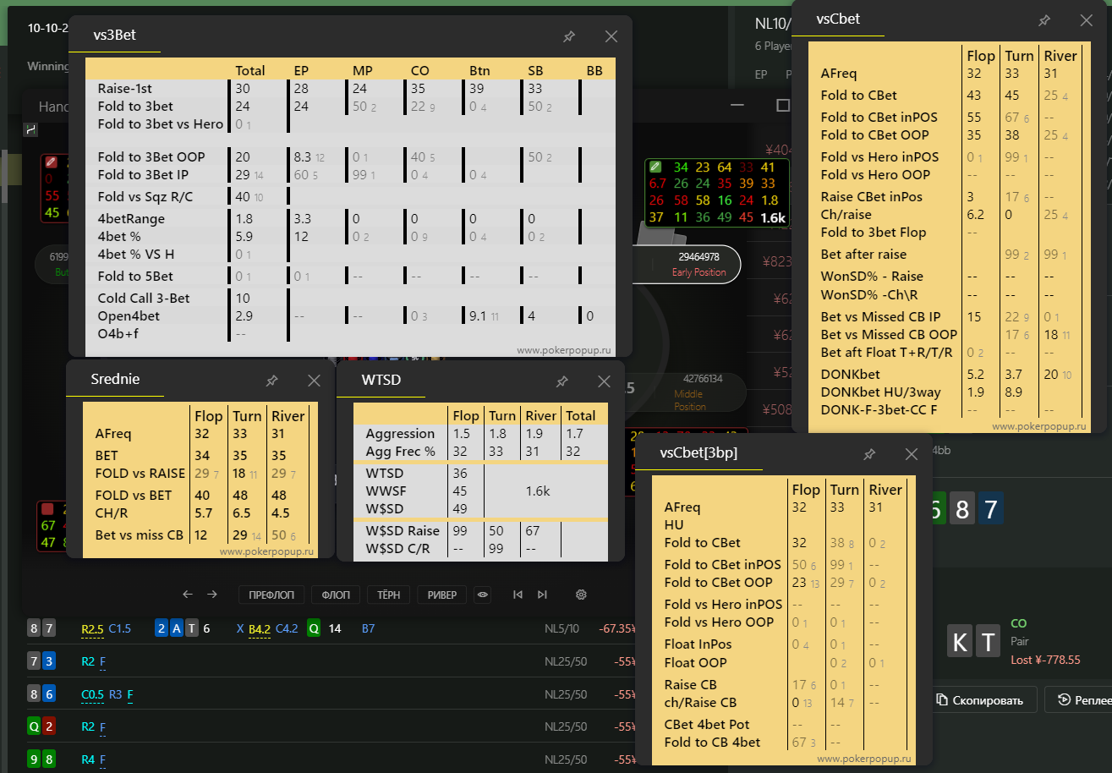Screen dimensions: 1112x773
Task: Jump to ПРЕФЛОП street
Action: click(x=271, y=595)
